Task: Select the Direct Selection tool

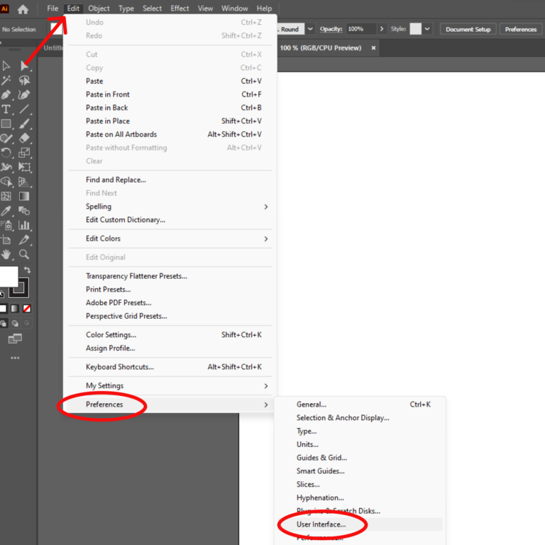Action: pyautogui.click(x=24, y=66)
